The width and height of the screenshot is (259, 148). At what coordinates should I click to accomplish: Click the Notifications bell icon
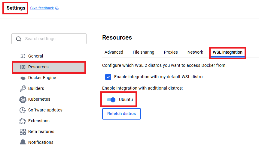(x=23, y=142)
